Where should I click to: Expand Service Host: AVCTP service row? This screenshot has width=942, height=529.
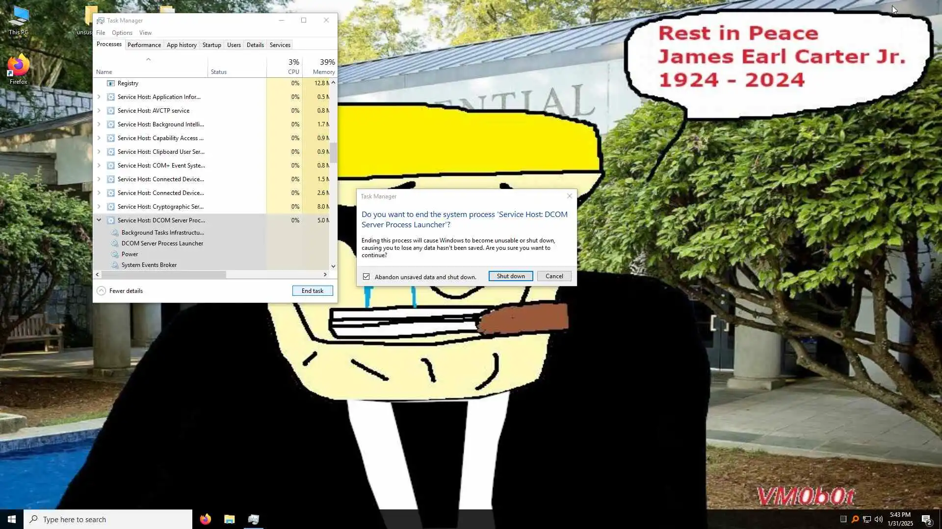pyautogui.click(x=99, y=111)
